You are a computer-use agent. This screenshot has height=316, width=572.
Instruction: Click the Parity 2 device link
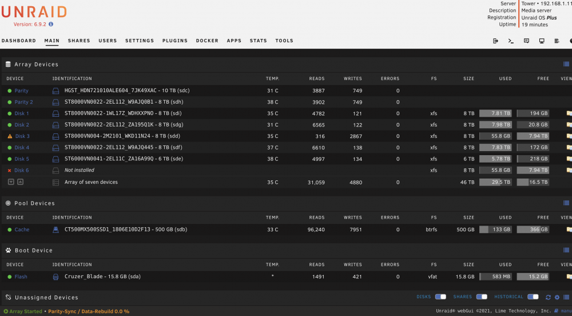pos(23,102)
